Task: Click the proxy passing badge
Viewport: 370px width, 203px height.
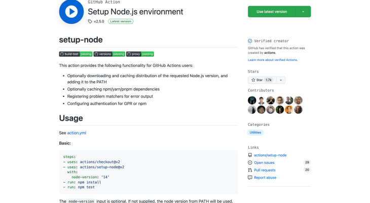Action: [x=140, y=54]
